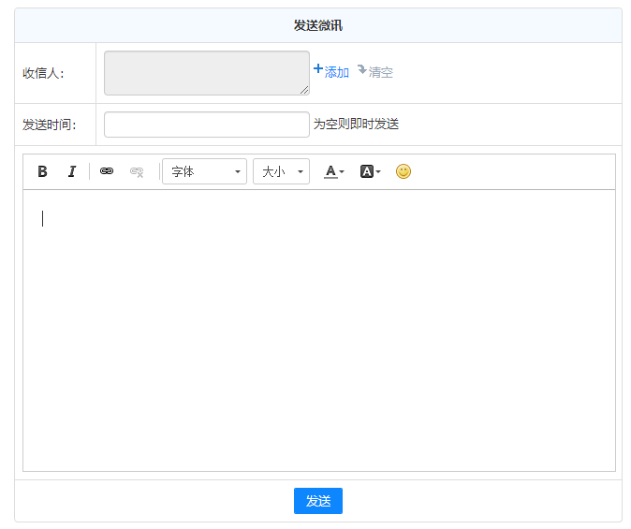The width and height of the screenshot is (631, 529).
Task: Click the 为空则即时发送 hint text
Action: tap(356, 125)
